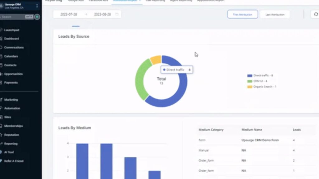The width and height of the screenshot is (319, 179).
Task: Expand the Upsurge CRM account switcher
Action: (x=37, y=6)
